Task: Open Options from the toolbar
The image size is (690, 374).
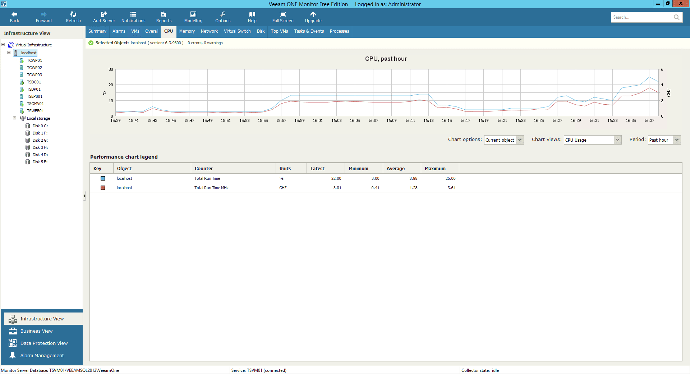Action: (223, 17)
